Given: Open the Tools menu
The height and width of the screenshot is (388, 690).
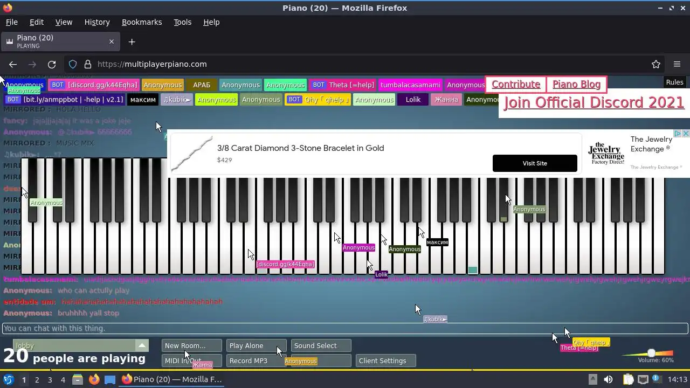Looking at the screenshot, I should tap(182, 22).
